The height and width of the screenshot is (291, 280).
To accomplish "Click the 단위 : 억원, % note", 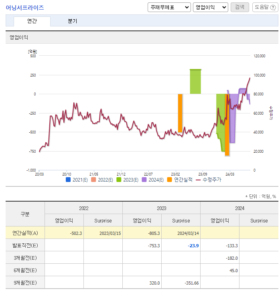I will pos(260,196).
